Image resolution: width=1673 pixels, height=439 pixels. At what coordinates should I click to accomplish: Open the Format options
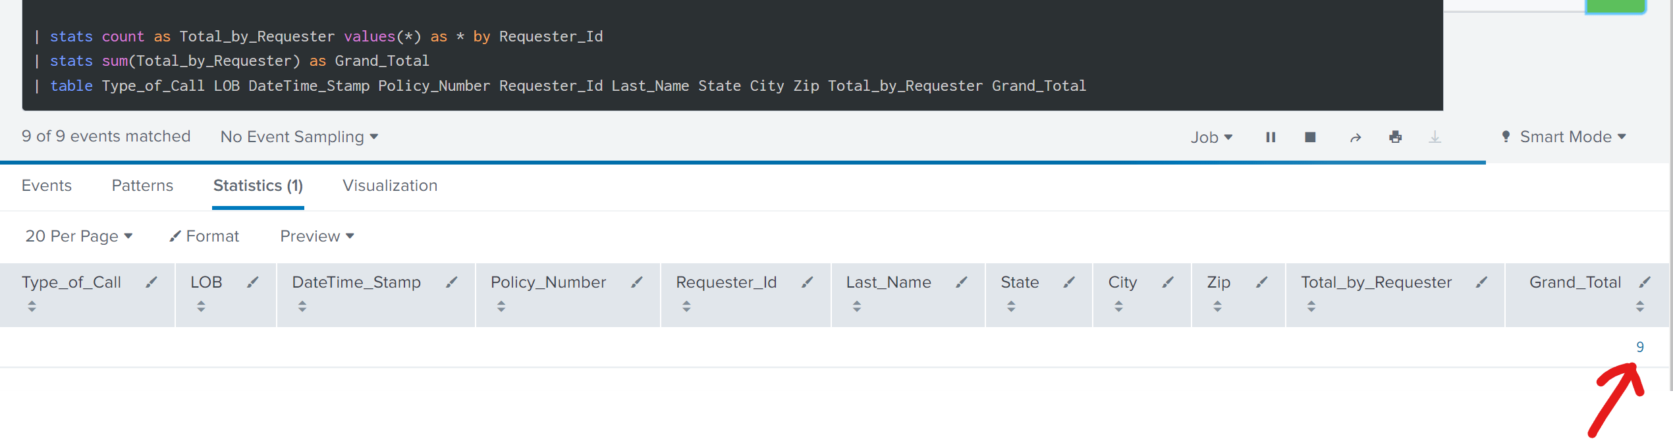pos(204,236)
